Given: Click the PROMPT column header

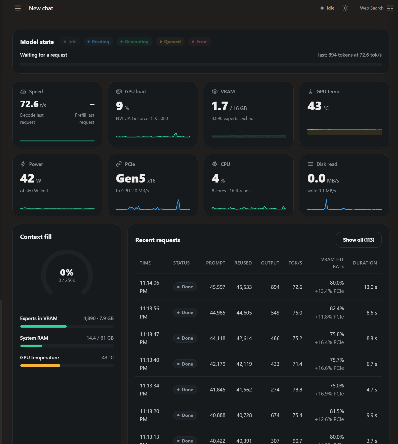Looking at the screenshot, I should (216, 263).
